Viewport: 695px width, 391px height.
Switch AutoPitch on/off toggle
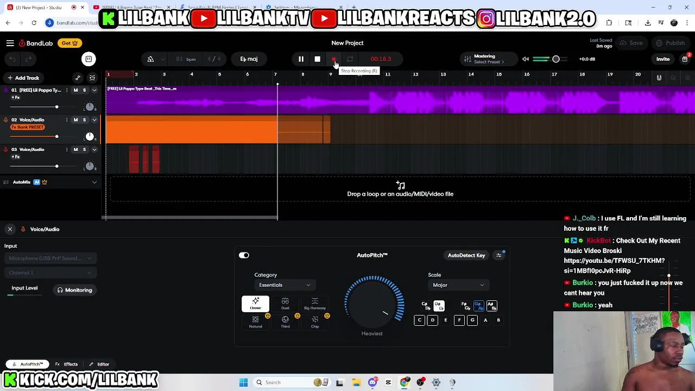(x=244, y=255)
